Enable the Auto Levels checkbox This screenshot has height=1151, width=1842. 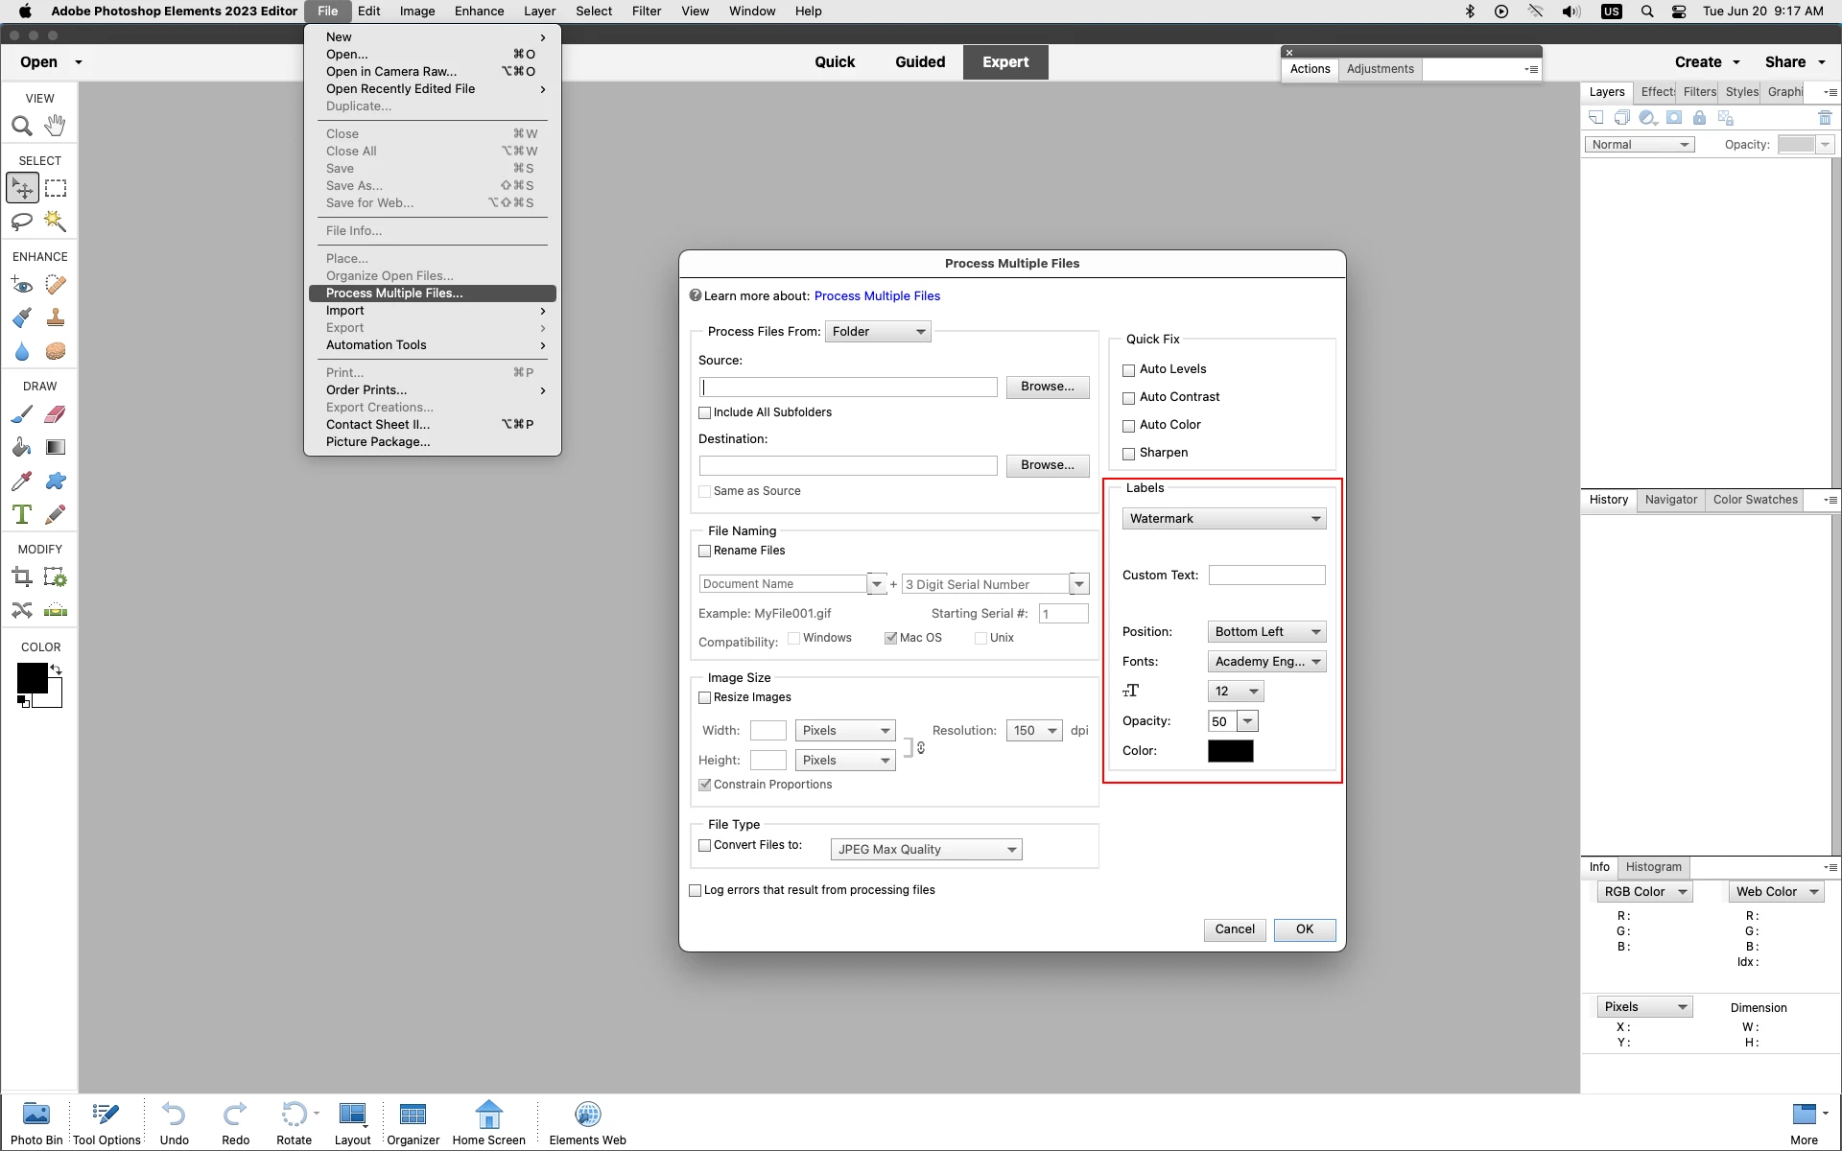(1129, 370)
